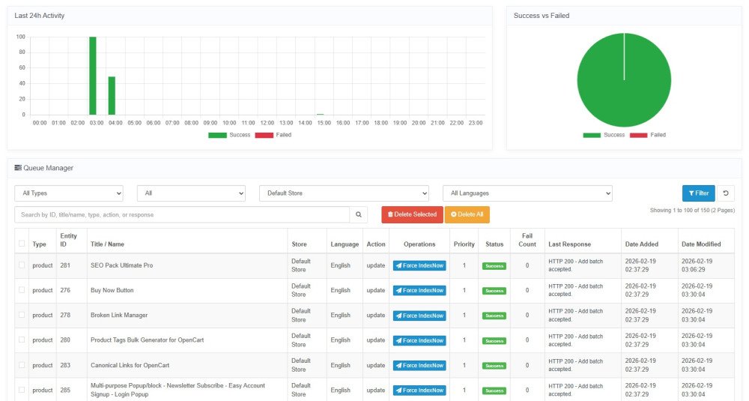
Task: Check the Product Tags Bulk Generator row
Action: pos(22,340)
